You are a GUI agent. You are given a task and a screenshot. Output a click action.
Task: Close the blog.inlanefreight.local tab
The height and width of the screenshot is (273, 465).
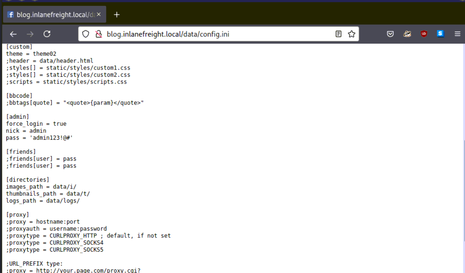coord(99,14)
